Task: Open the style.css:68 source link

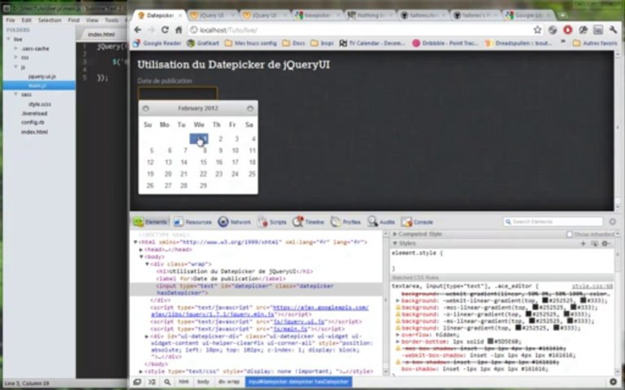Action: tap(592, 287)
